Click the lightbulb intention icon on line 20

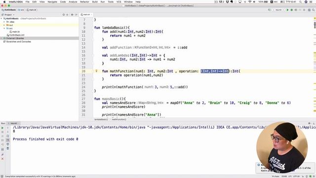[96, 71]
